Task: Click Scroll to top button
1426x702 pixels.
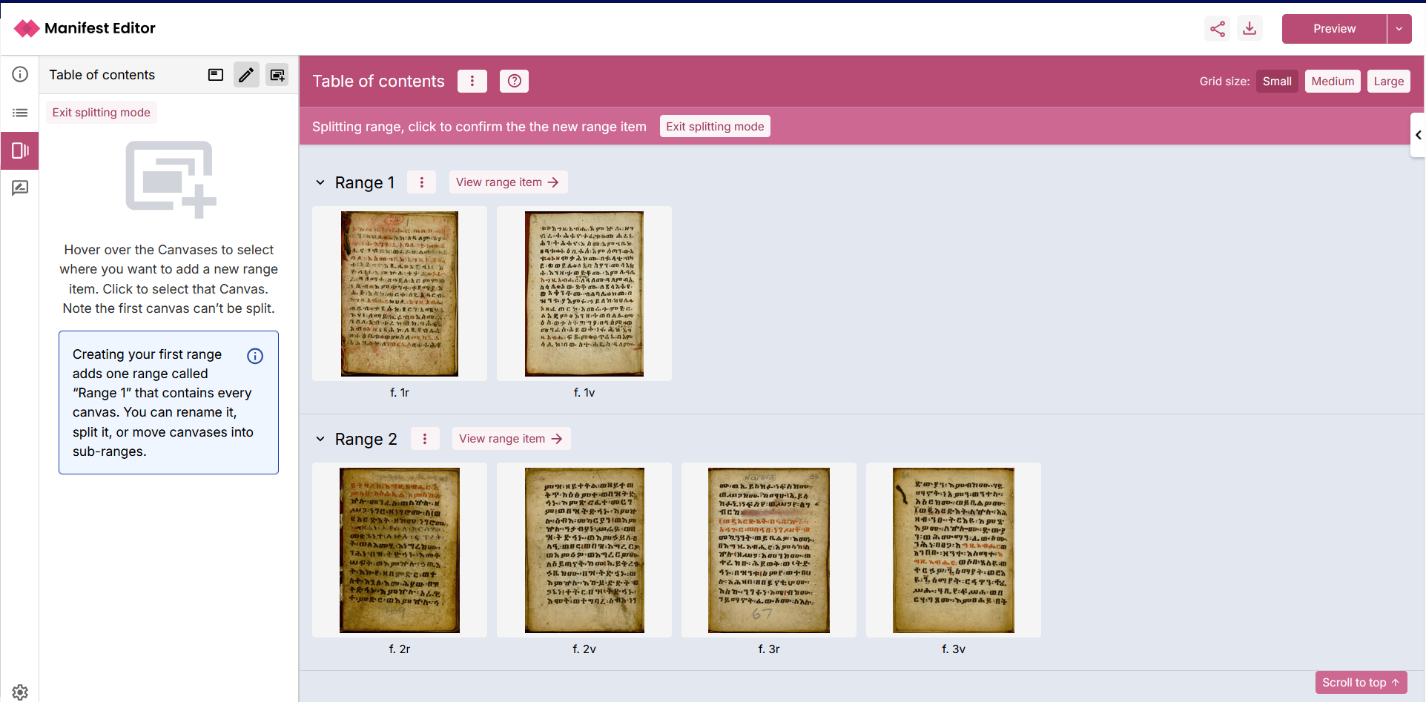Action: coord(1361,683)
